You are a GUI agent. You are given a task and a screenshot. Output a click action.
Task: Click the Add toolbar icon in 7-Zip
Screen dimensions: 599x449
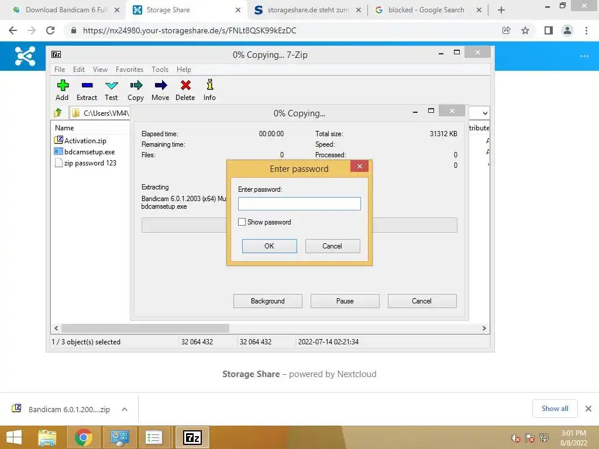pyautogui.click(x=62, y=85)
